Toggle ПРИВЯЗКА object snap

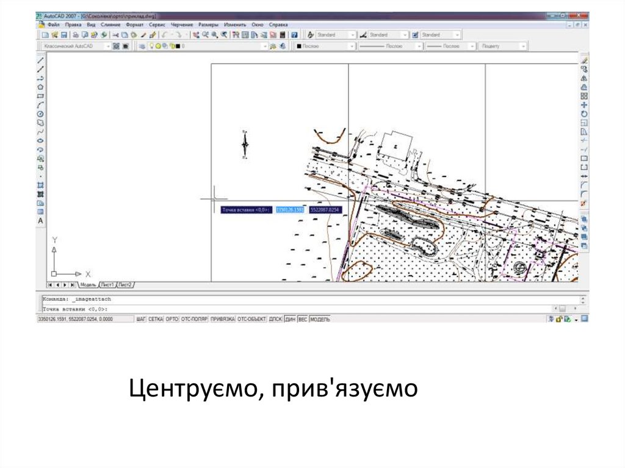tap(223, 319)
